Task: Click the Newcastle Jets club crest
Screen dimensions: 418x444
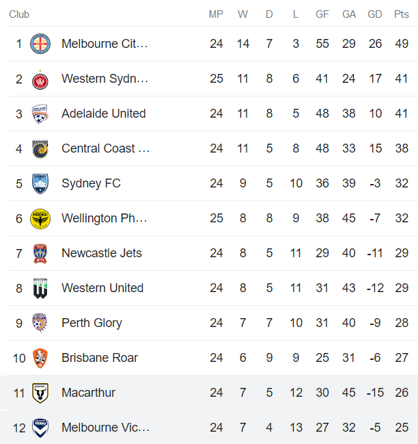Action: [40, 253]
